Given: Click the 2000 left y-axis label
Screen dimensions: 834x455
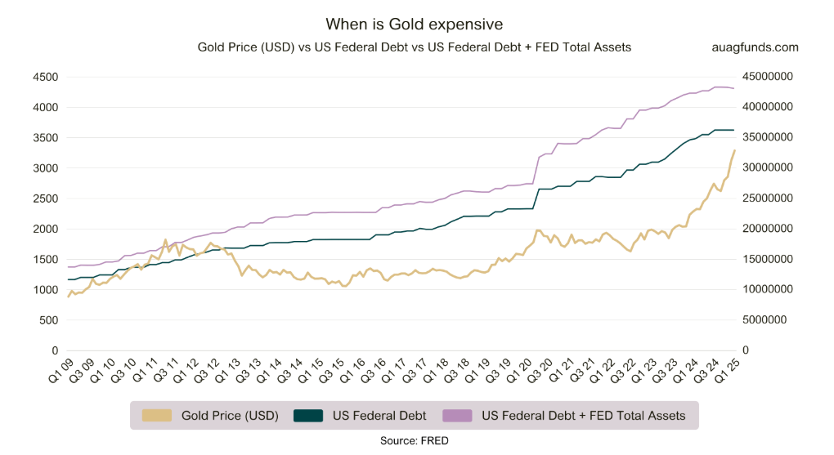Looking at the screenshot, I should (45, 229).
